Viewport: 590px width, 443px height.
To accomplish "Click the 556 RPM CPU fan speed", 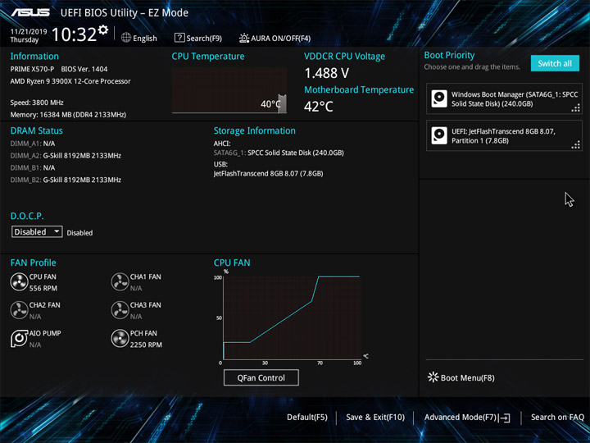I will [43, 288].
